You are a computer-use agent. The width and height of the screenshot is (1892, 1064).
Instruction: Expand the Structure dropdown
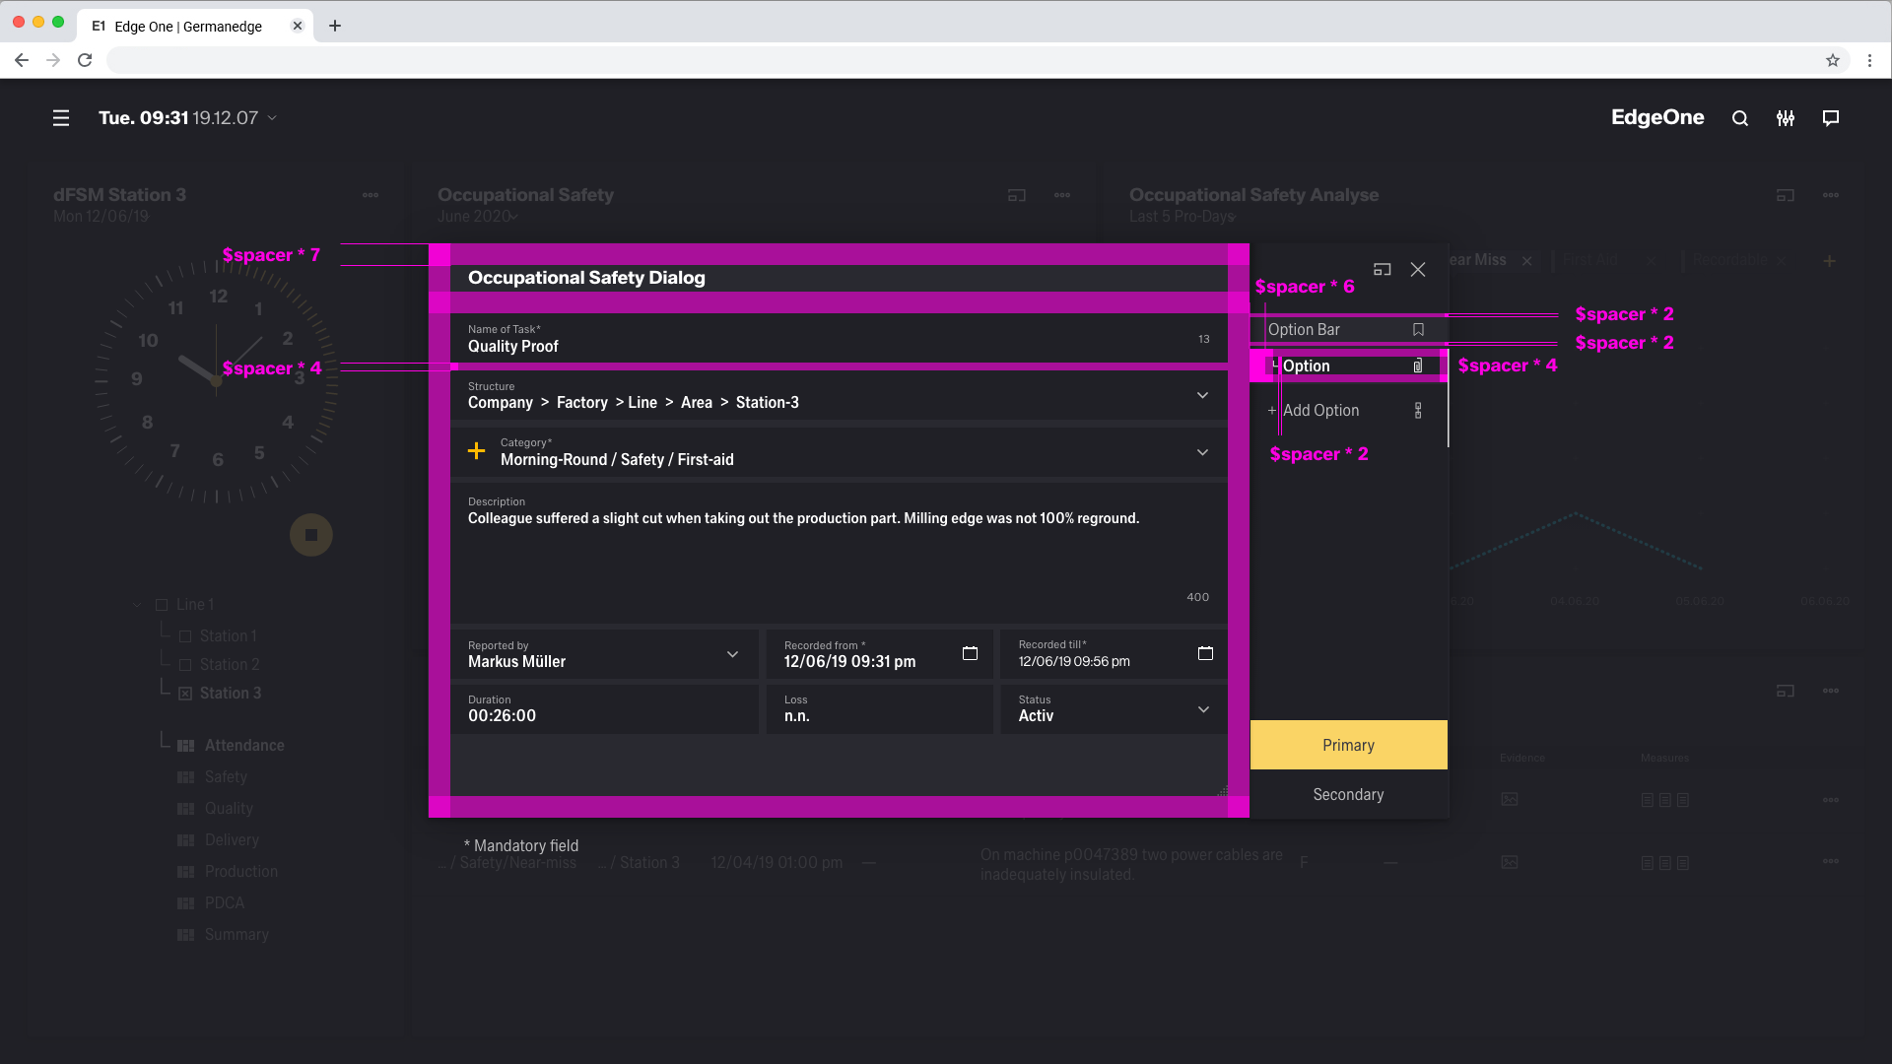pyautogui.click(x=1202, y=395)
